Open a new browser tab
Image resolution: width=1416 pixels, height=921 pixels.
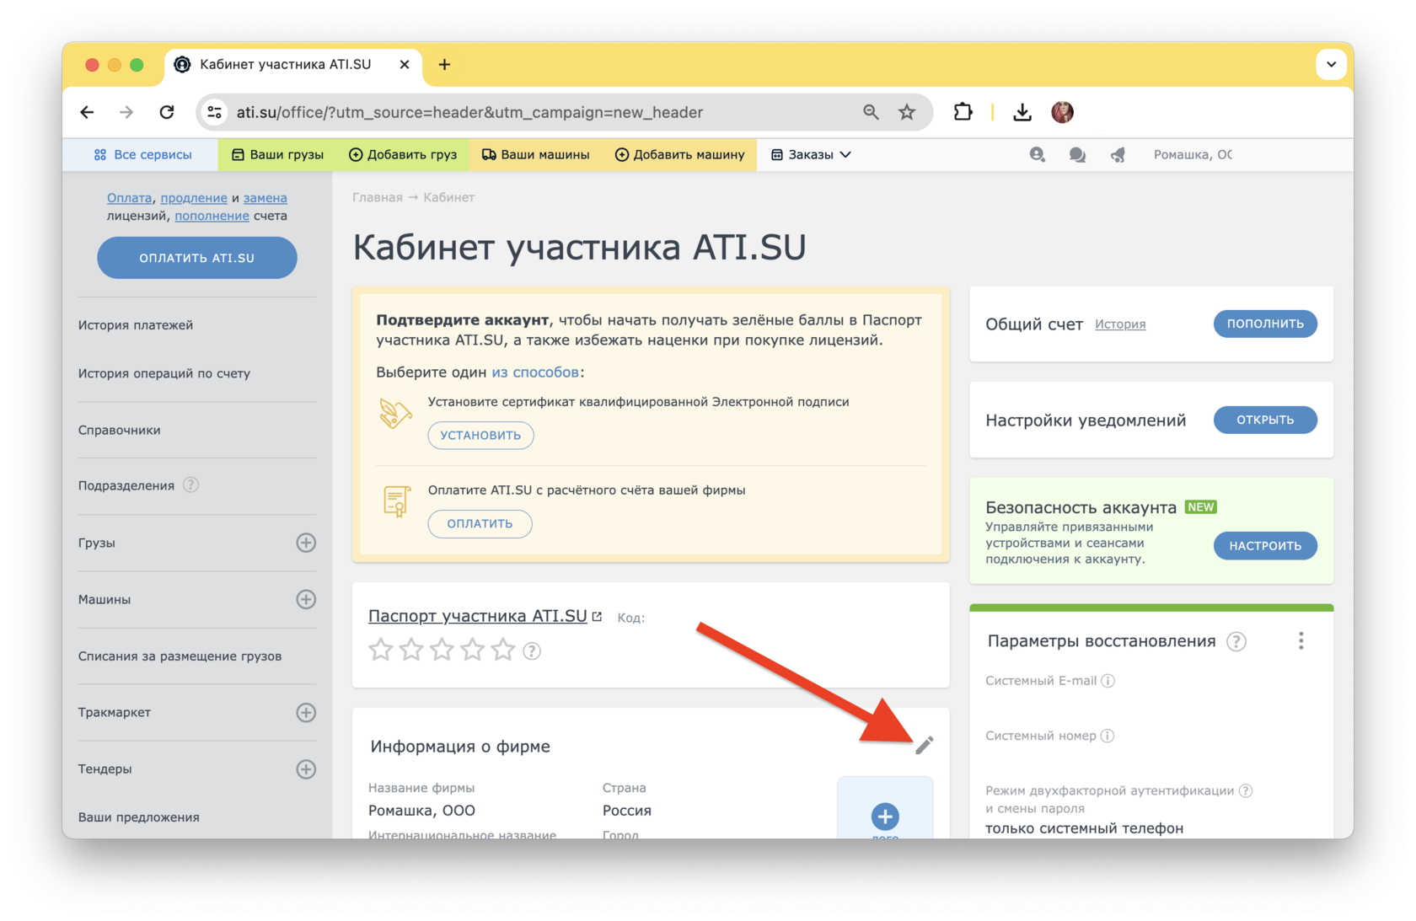(x=444, y=65)
